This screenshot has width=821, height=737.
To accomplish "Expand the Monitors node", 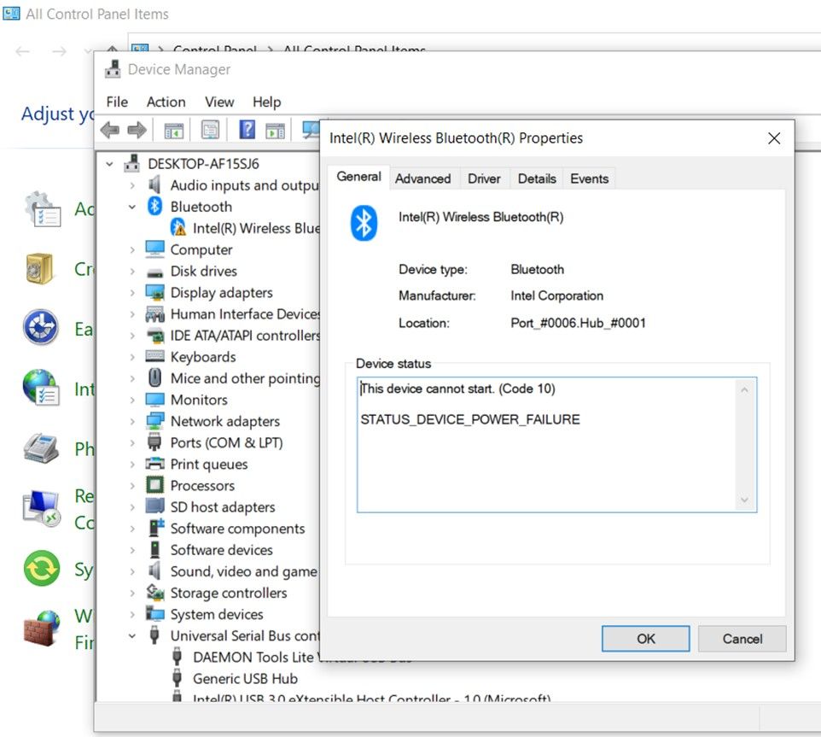I will (x=132, y=401).
